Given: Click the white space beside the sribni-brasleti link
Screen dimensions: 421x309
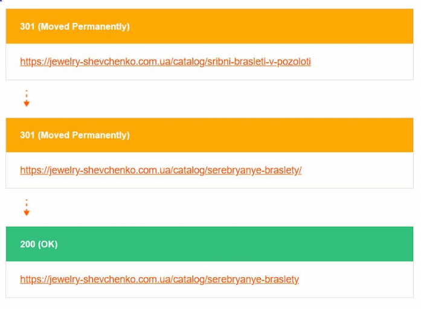Looking at the screenshot, I should [361, 62].
